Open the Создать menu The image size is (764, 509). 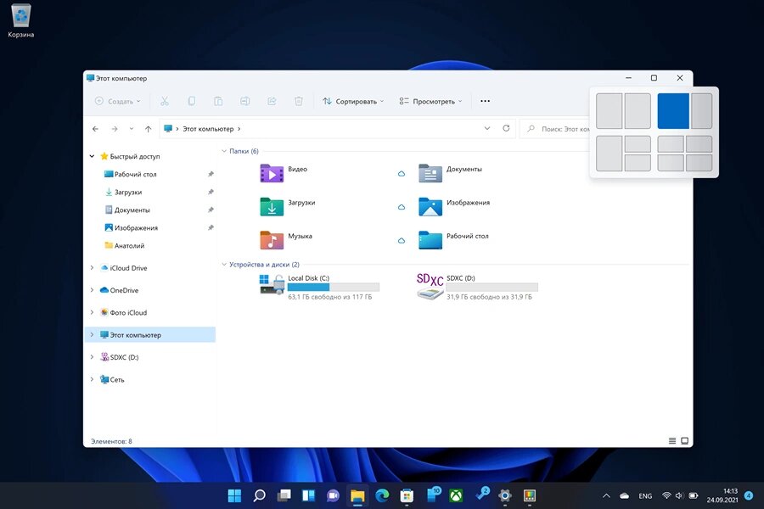pos(117,101)
